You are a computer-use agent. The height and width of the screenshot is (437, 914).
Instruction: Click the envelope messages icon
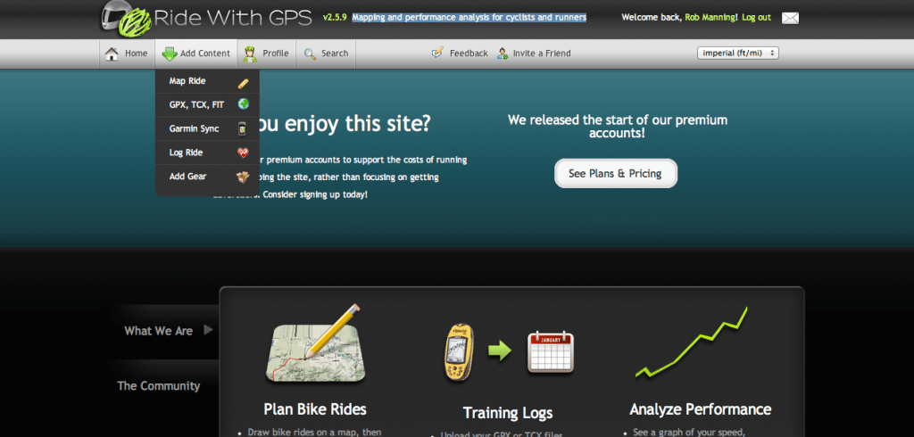(x=790, y=18)
